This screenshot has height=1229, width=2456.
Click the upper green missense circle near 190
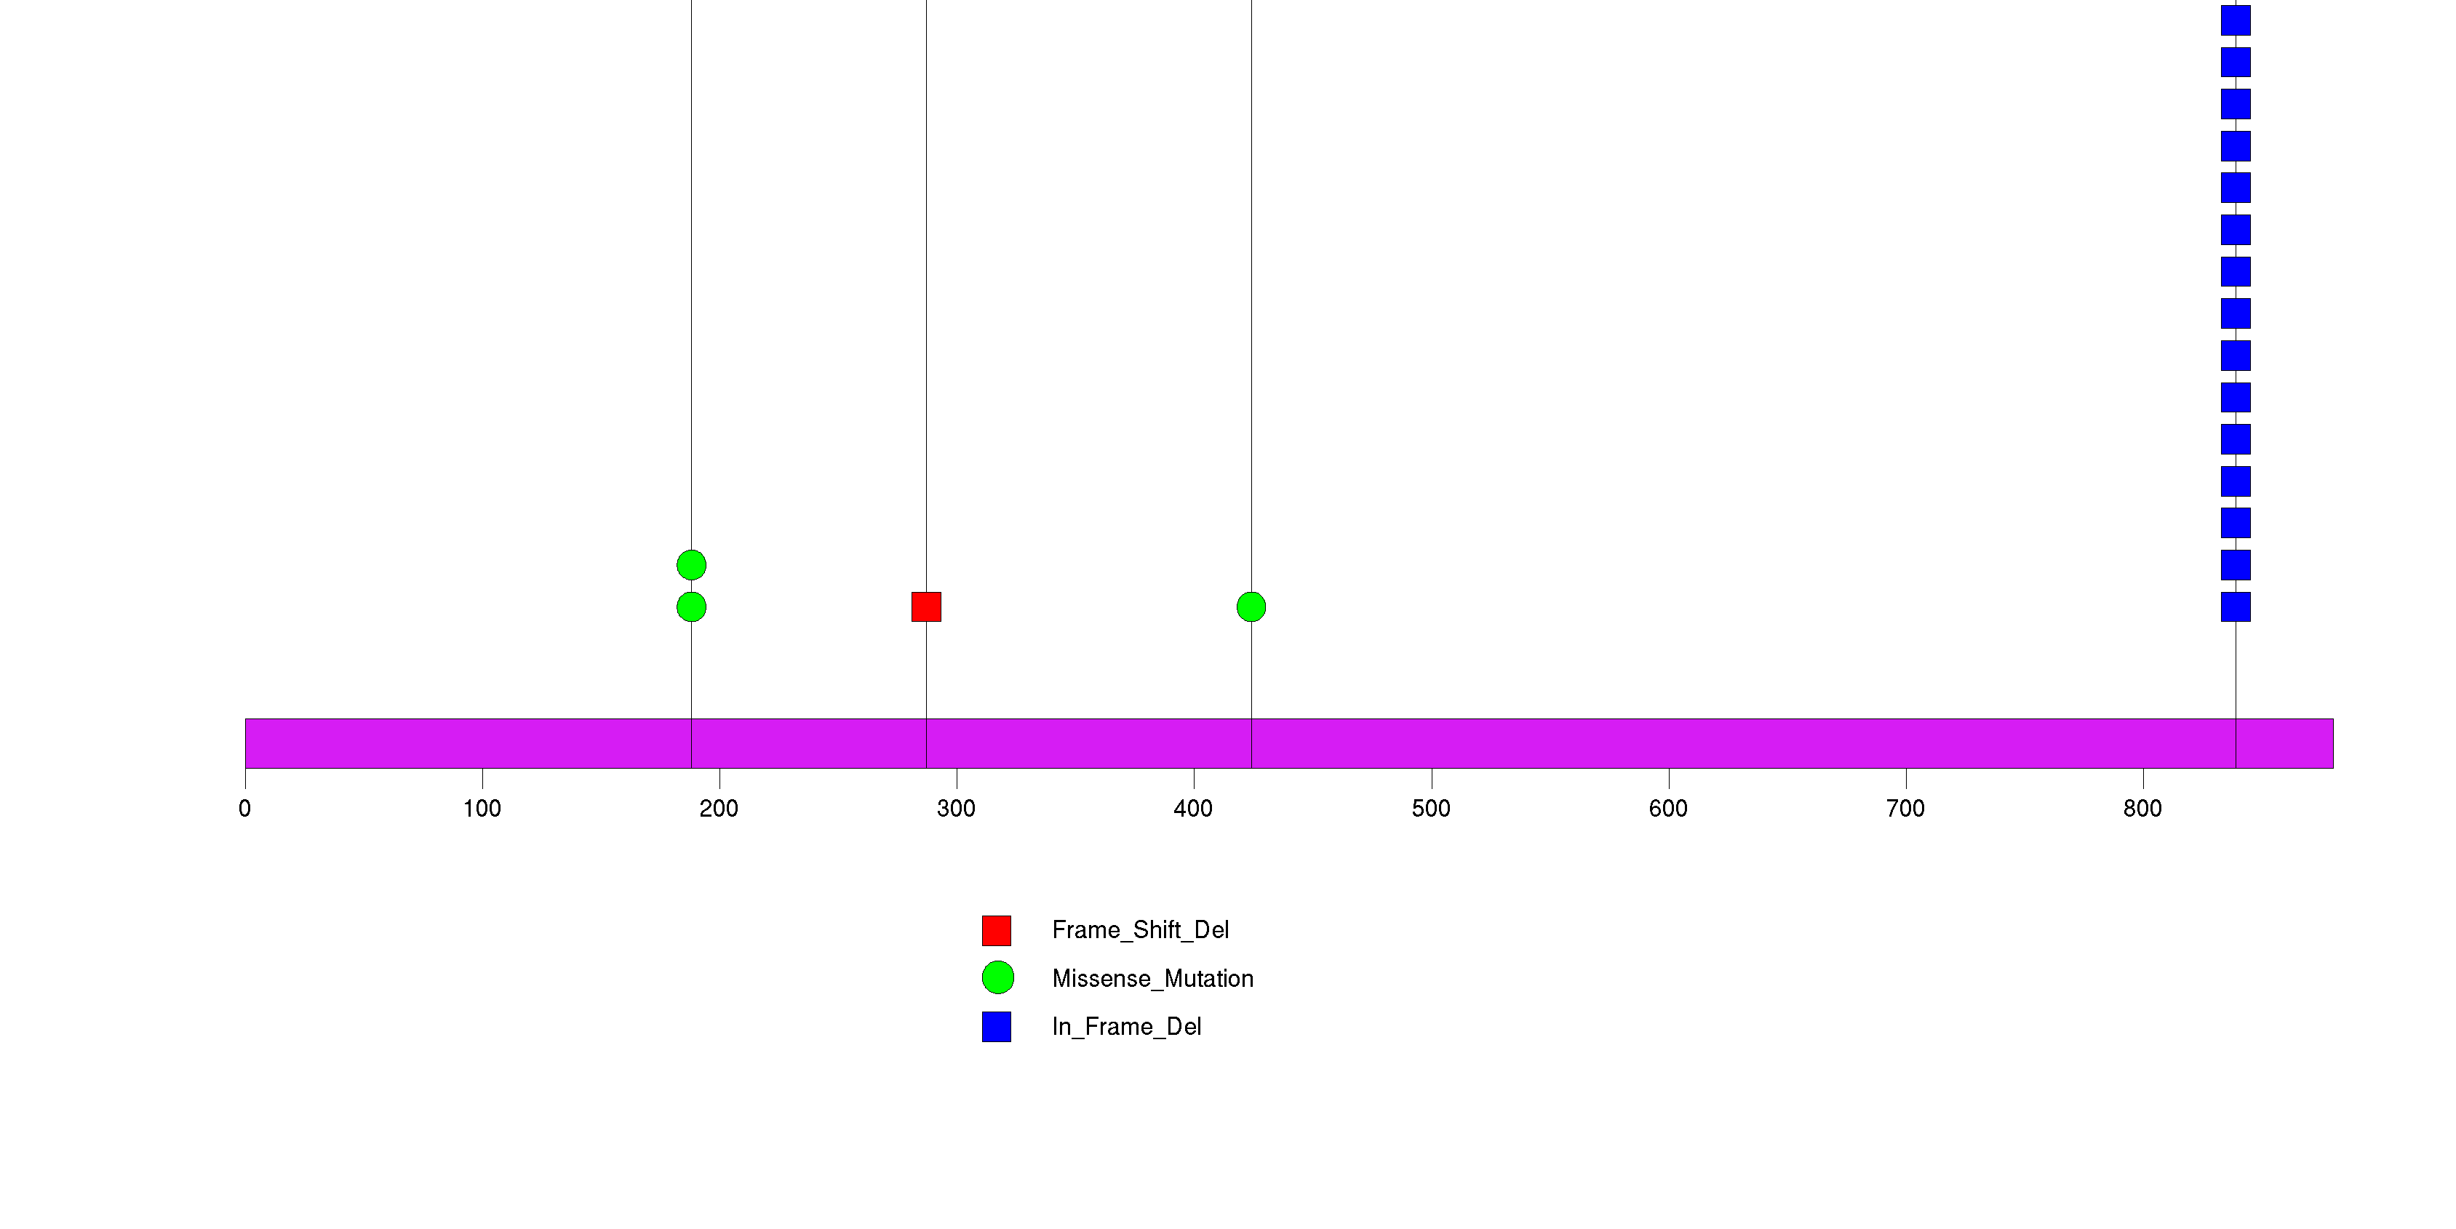click(x=691, y=565)
